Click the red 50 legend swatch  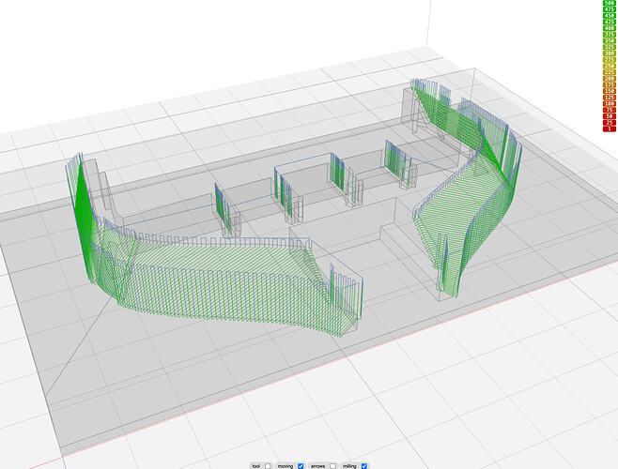coord(609,116)
